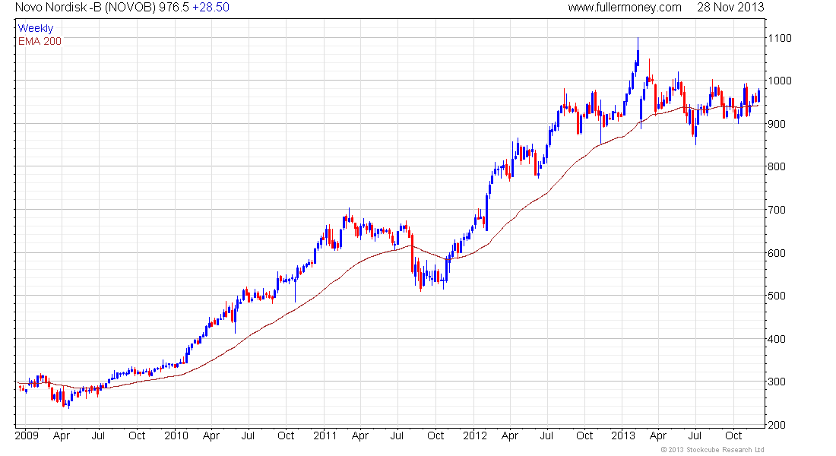The image size is (836, 456).
Task: Click the 600 price axis label
Action: 777,253
